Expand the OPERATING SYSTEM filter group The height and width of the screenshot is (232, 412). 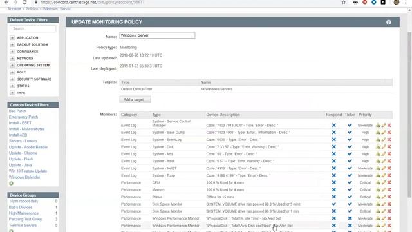pos(12,65)
